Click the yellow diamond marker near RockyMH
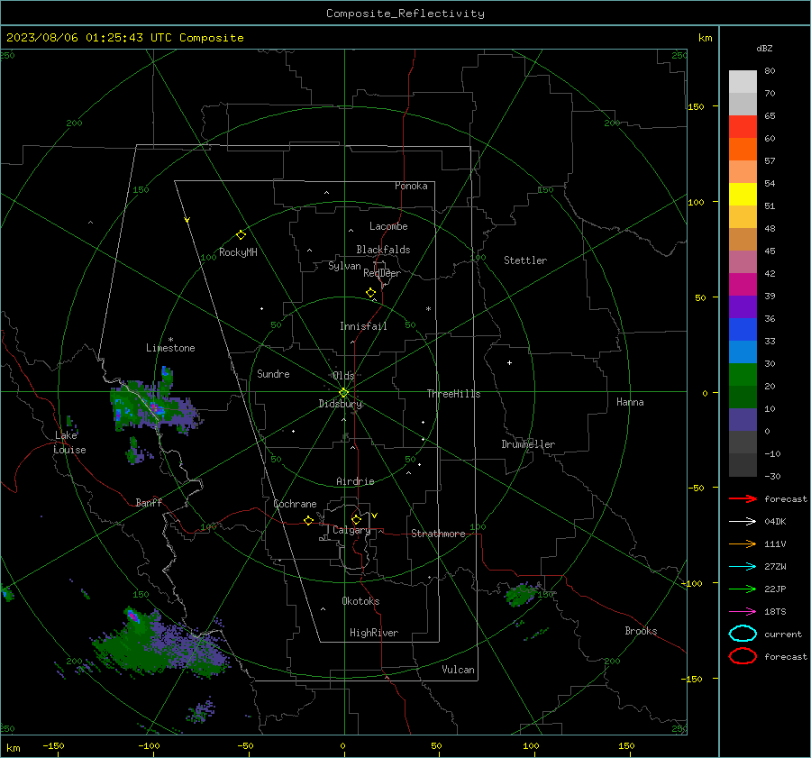 tap(241, 235)
